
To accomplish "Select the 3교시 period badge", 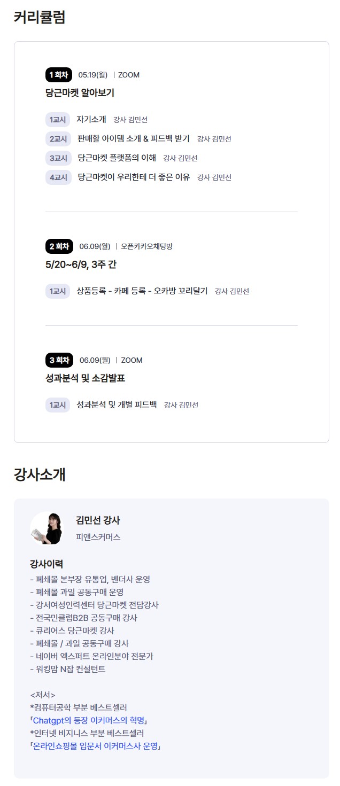I will coord(58,158).
